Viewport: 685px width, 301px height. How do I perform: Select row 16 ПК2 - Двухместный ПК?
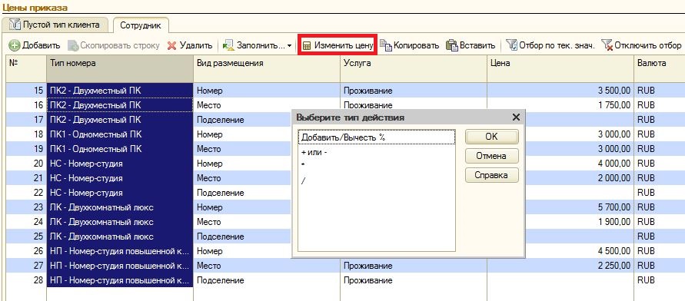[x=119, y=105]
